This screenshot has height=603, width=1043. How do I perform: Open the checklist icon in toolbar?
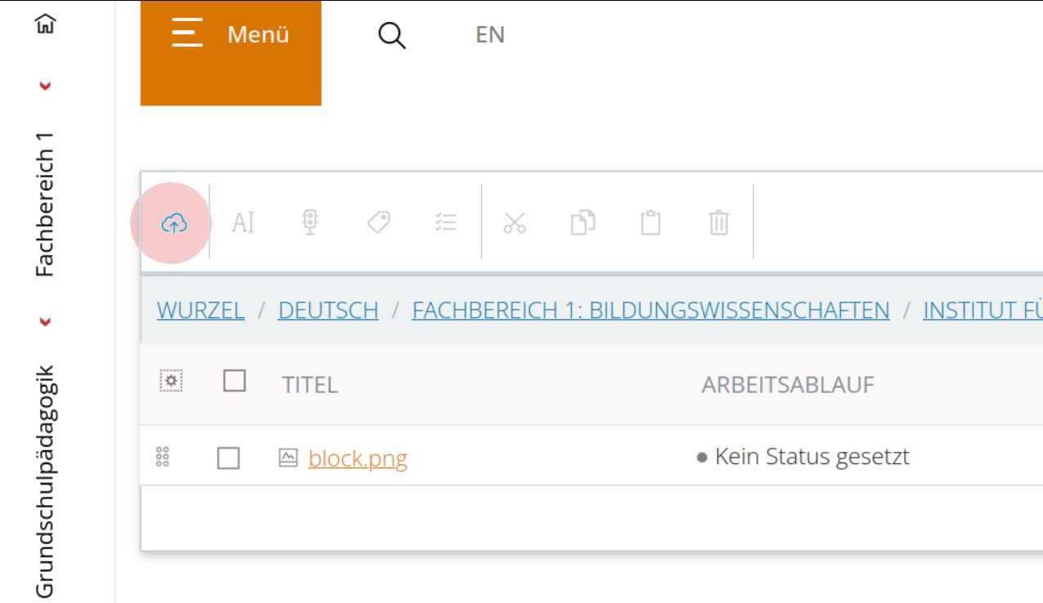click(446, 222)
